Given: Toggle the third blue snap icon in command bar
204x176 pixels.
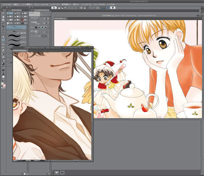Looking at the screenshot, I should tap(108, 8).
